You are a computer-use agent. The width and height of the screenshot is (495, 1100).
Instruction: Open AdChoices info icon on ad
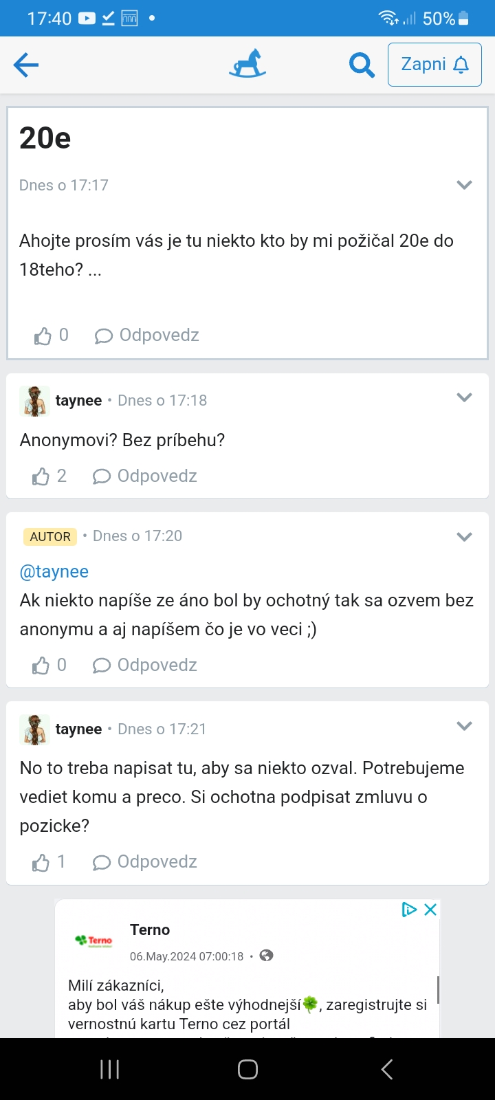[x=409, y=910]
